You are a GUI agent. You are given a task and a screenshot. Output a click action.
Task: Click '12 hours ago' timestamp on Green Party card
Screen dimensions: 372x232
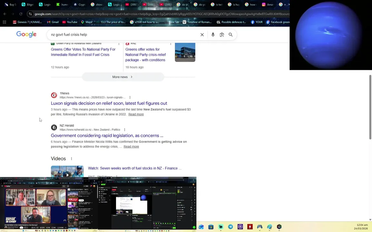(60, 67)
